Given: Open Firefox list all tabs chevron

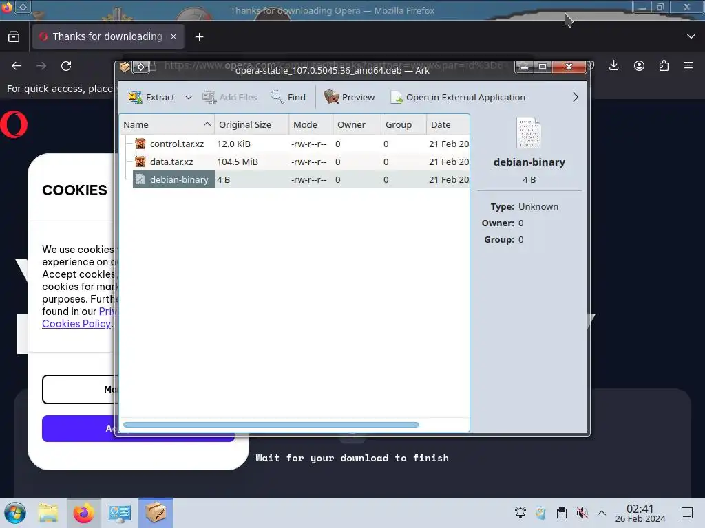Looking at the screenshot, I should (691, 36).
